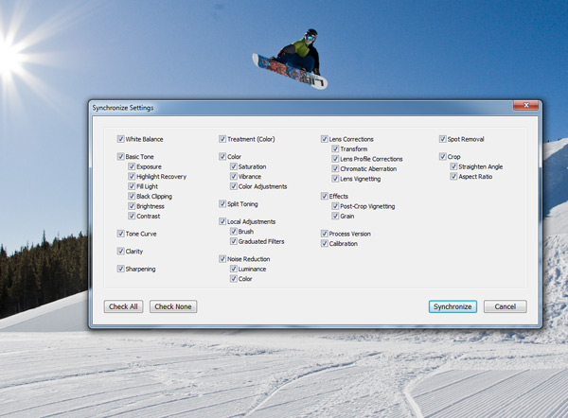Uncheck the Vibrance setting
Viewport: 568px width, 418px height.
(233, 176)
